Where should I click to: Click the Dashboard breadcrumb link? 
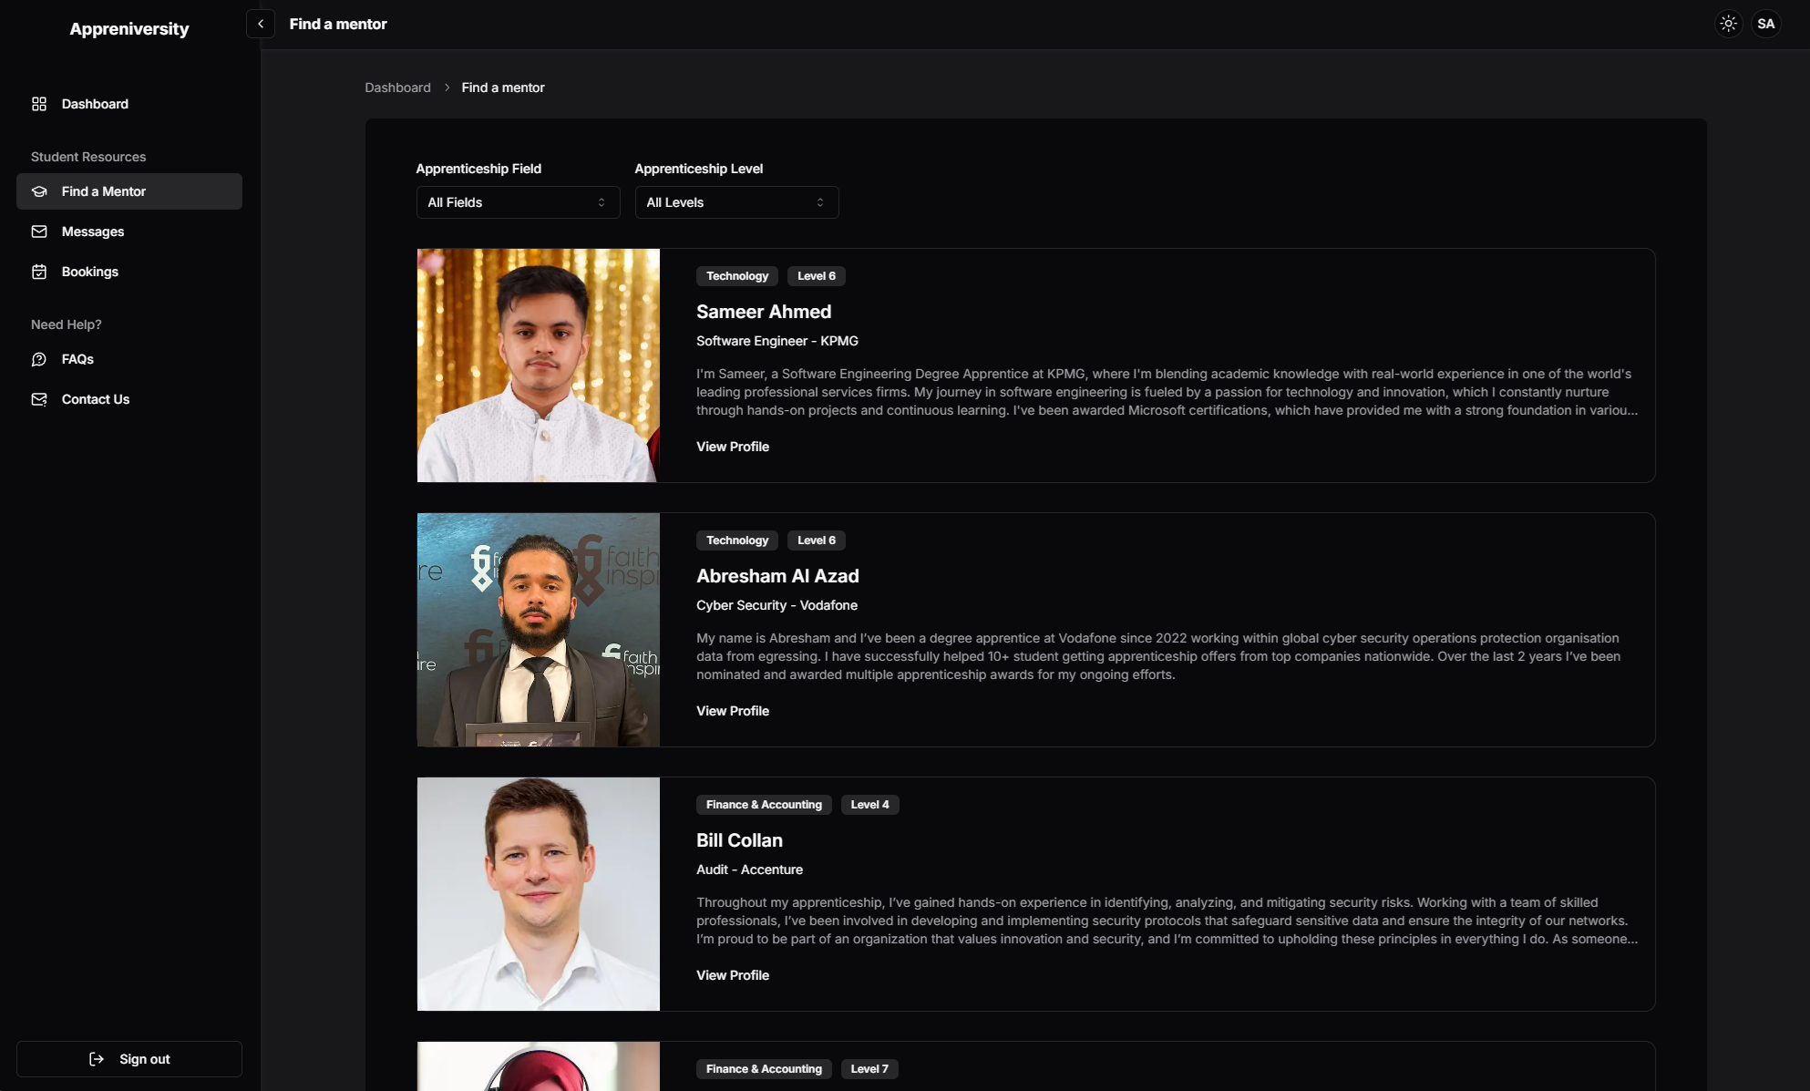point(397,87)
